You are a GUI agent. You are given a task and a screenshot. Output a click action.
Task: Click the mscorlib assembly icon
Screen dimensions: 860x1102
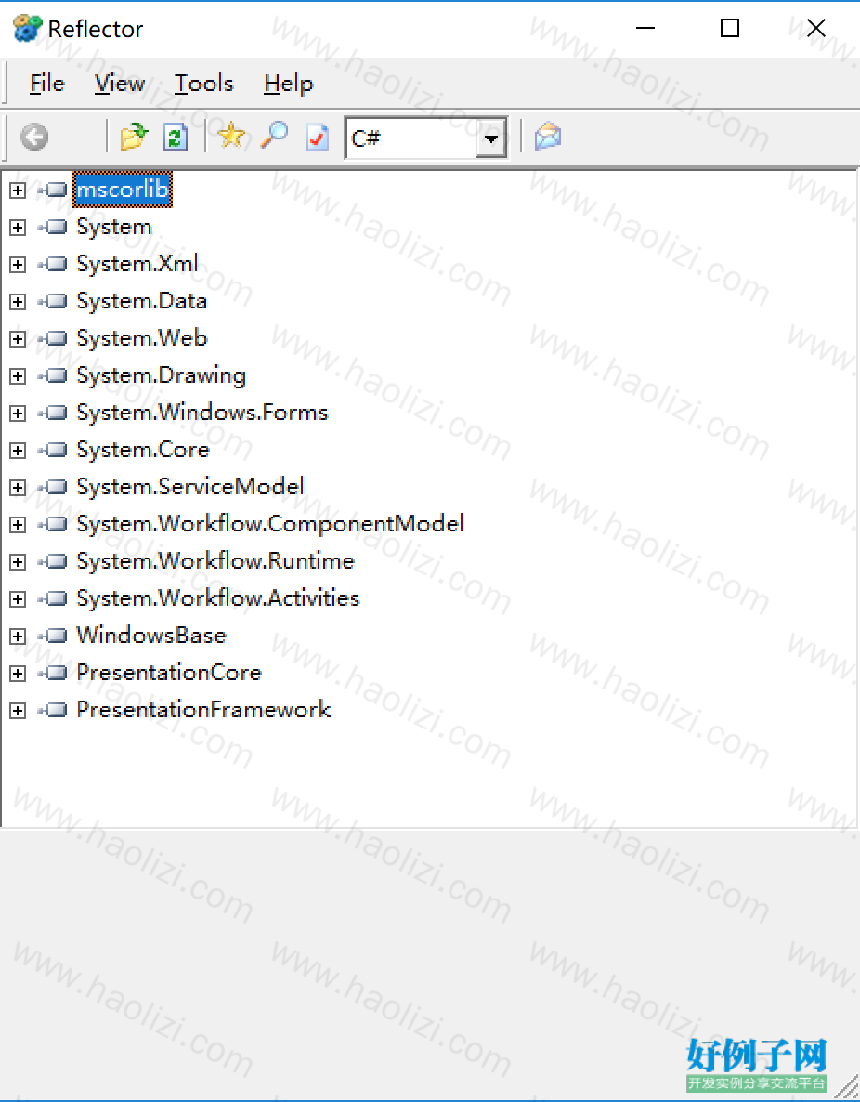53,190
